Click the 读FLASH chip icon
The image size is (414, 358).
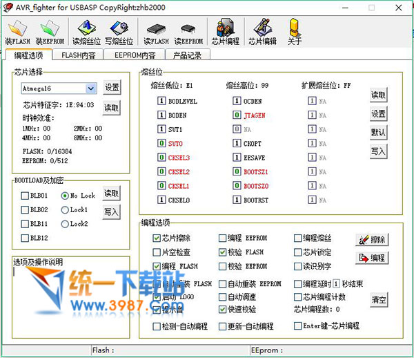tap(156, 32)
